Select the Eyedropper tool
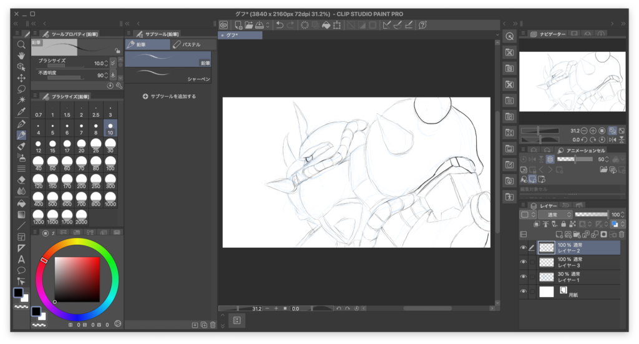 [x=21, y=112]
